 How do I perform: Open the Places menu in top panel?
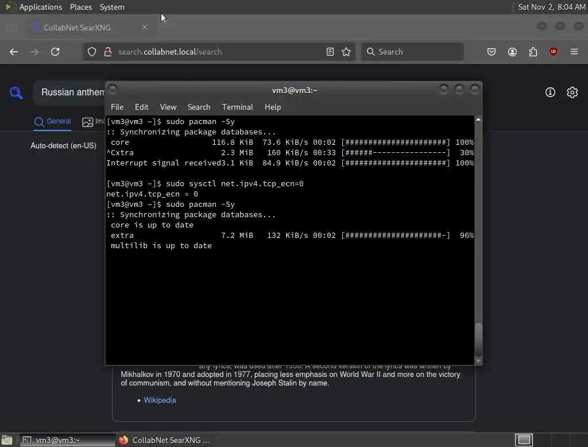pos(80,7)
